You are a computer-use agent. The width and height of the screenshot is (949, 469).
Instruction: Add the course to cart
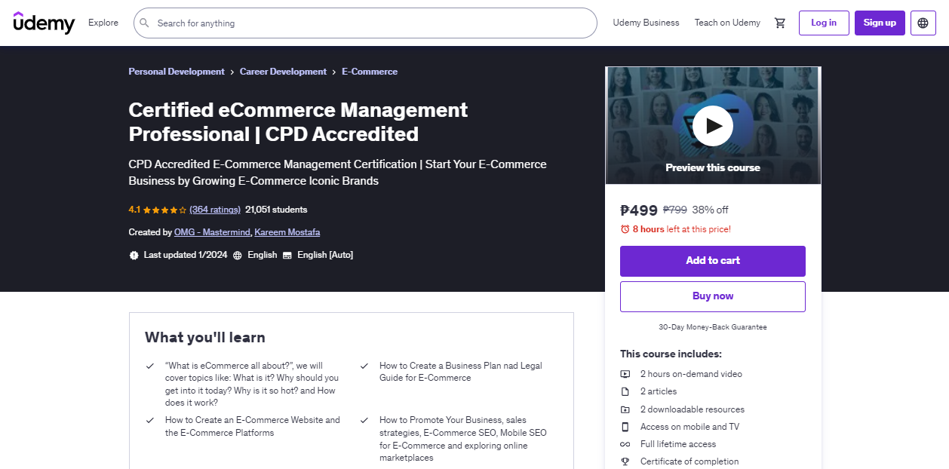pos(713,261)
